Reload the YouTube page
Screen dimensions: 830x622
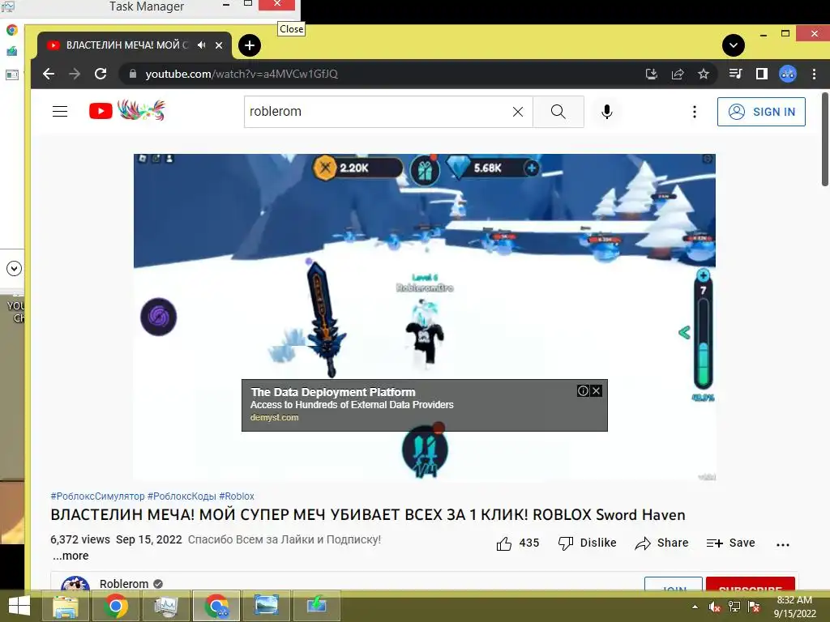click(x=101, y=74)
